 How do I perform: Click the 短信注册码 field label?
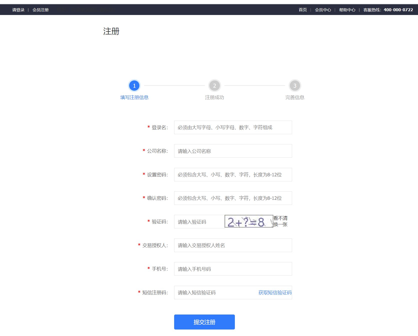tap(155, 293)
